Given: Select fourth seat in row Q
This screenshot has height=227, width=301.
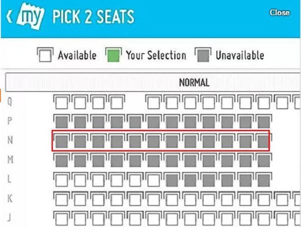Looking at the screenshot, I should tap(116, 102).
